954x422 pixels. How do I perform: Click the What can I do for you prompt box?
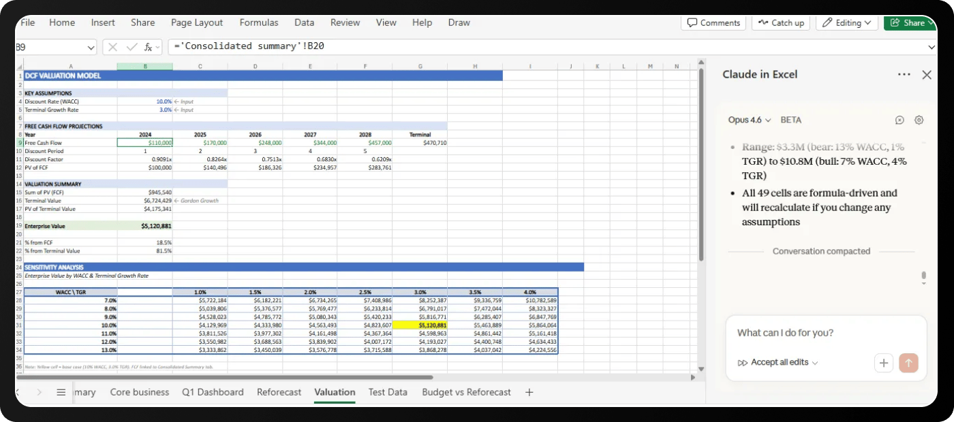[x=826, y=334]
